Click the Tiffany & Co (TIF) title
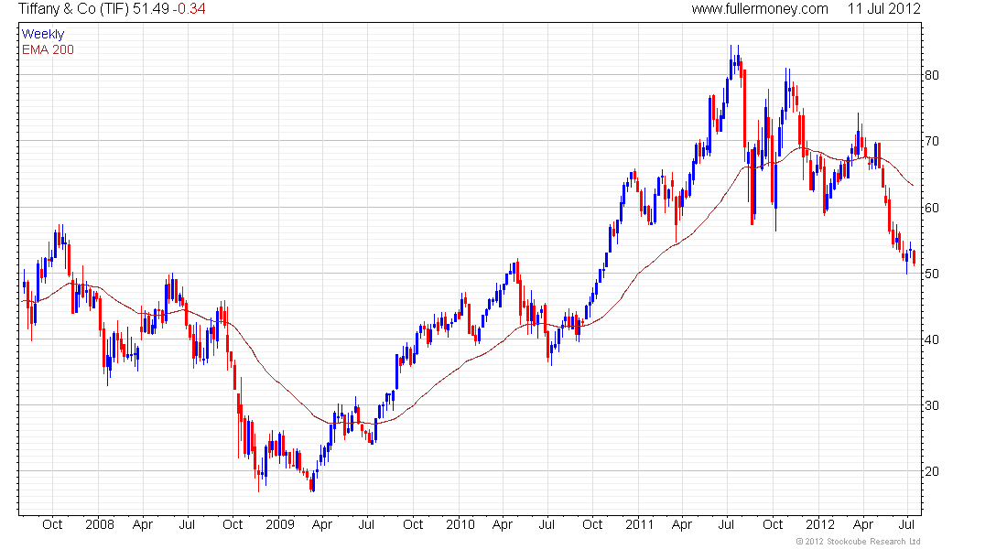Viewport: 1007px width, 549px height. point(74,9)
